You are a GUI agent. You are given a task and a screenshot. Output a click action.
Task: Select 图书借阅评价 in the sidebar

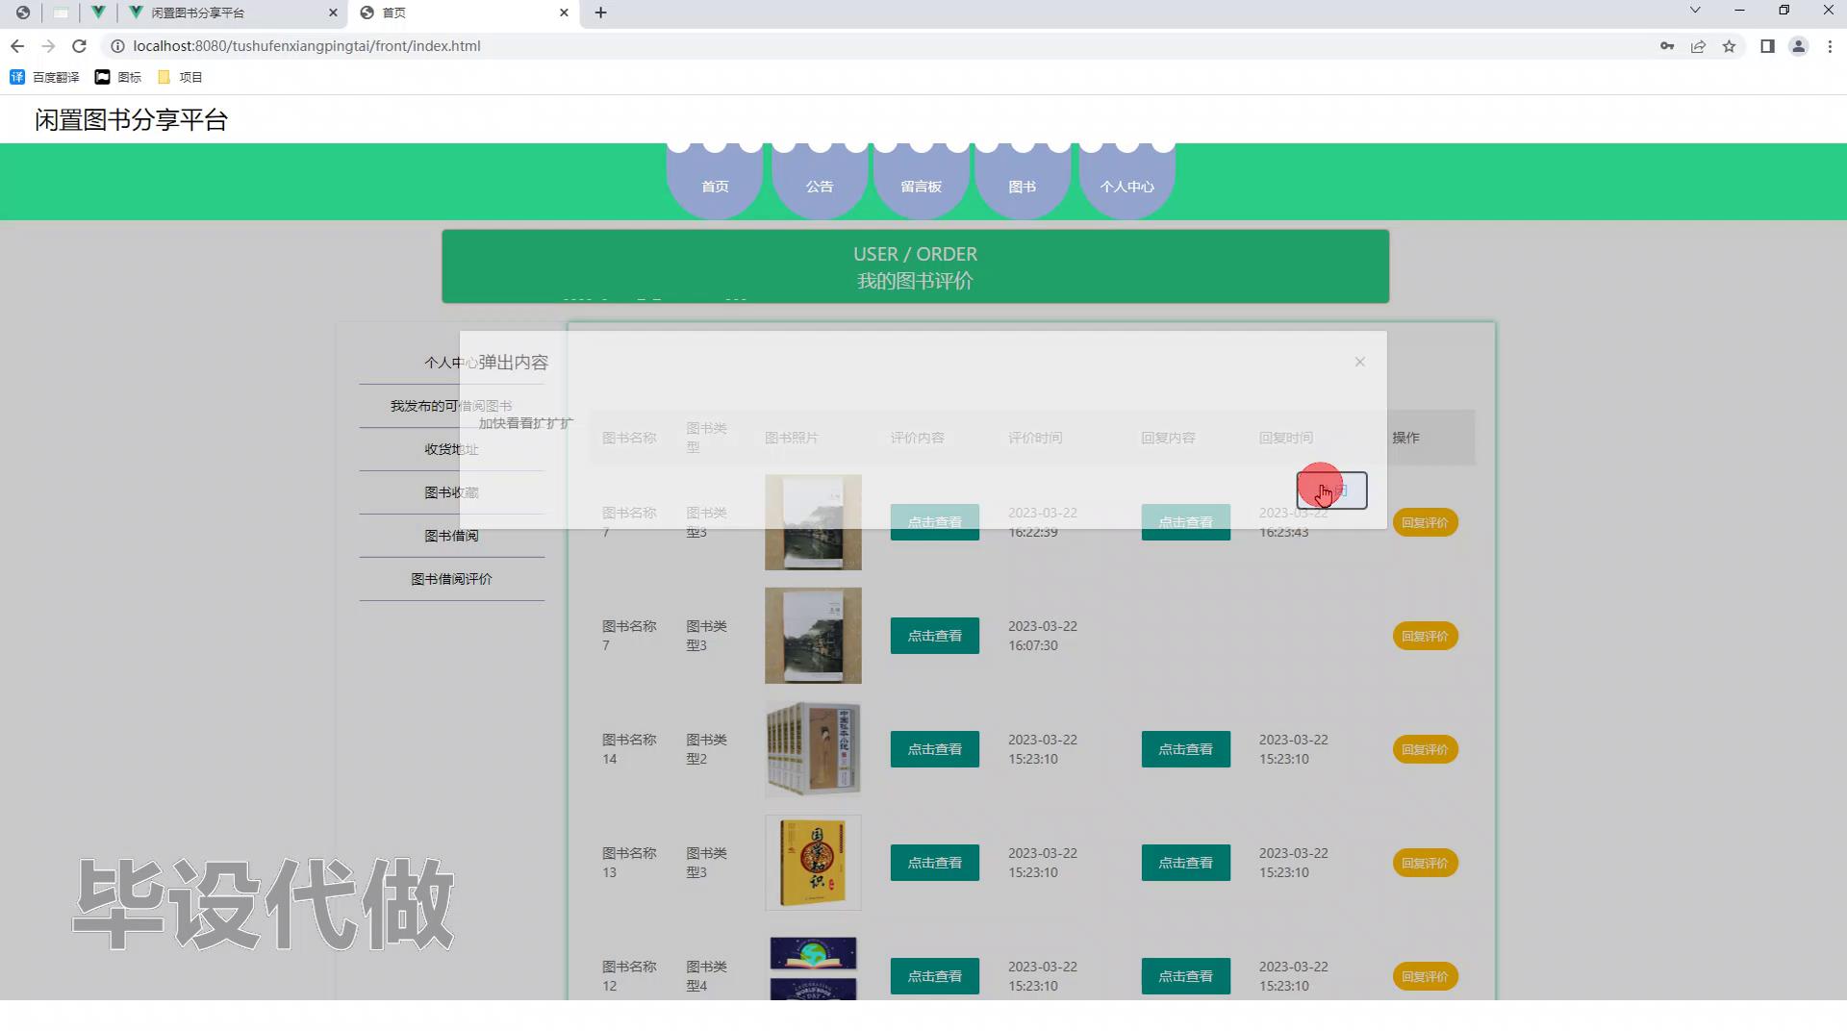(451, 579)
